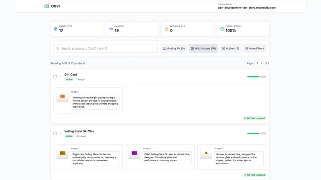Focus the Search products input field
The image size is (321, 180).
click(106, 48)
